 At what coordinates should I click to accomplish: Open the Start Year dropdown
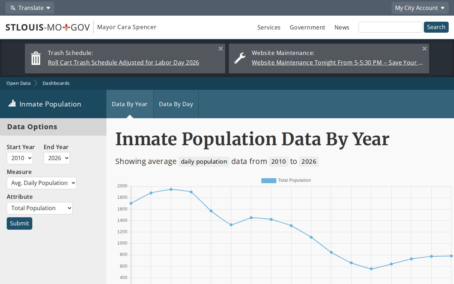[20, 158]
